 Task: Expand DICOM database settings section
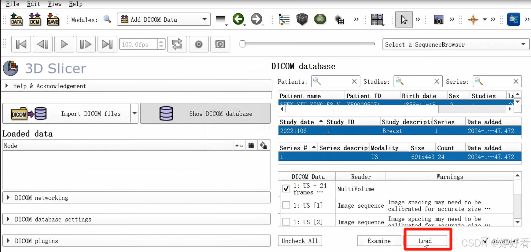coord(136,219)
